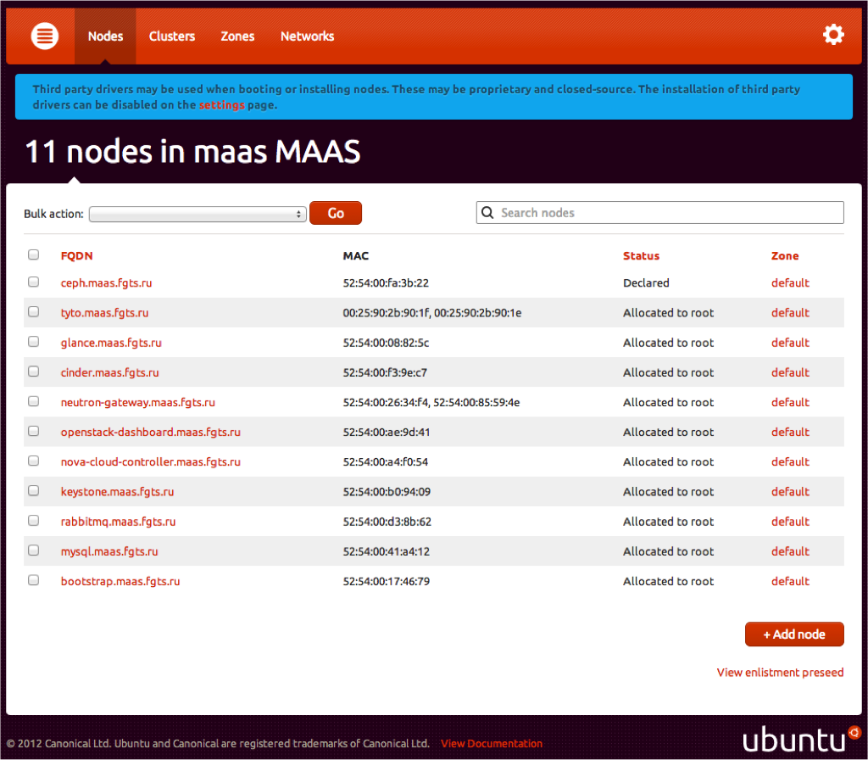Select the glance.maas.fgts.ru checkbox

coord(34,342)
